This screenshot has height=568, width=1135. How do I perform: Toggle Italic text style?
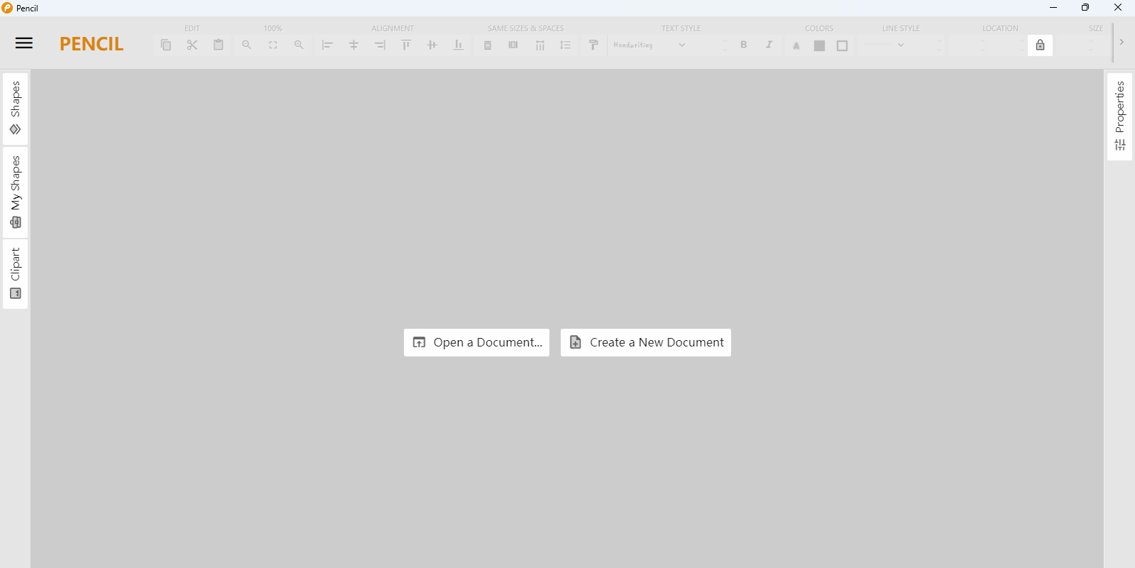tap(769, 45)
